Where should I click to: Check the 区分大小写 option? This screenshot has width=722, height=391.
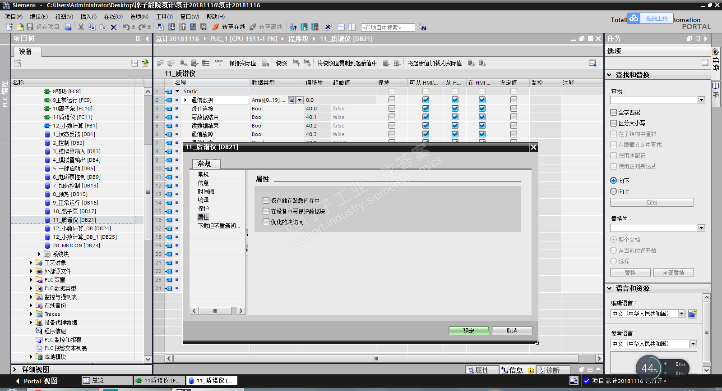613,123
